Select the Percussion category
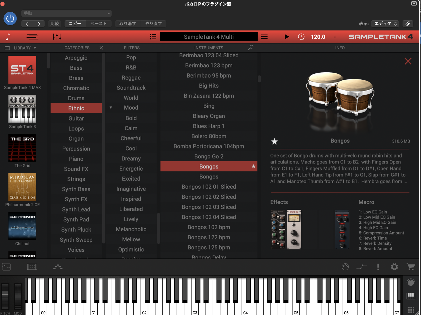 click(76, 149)
